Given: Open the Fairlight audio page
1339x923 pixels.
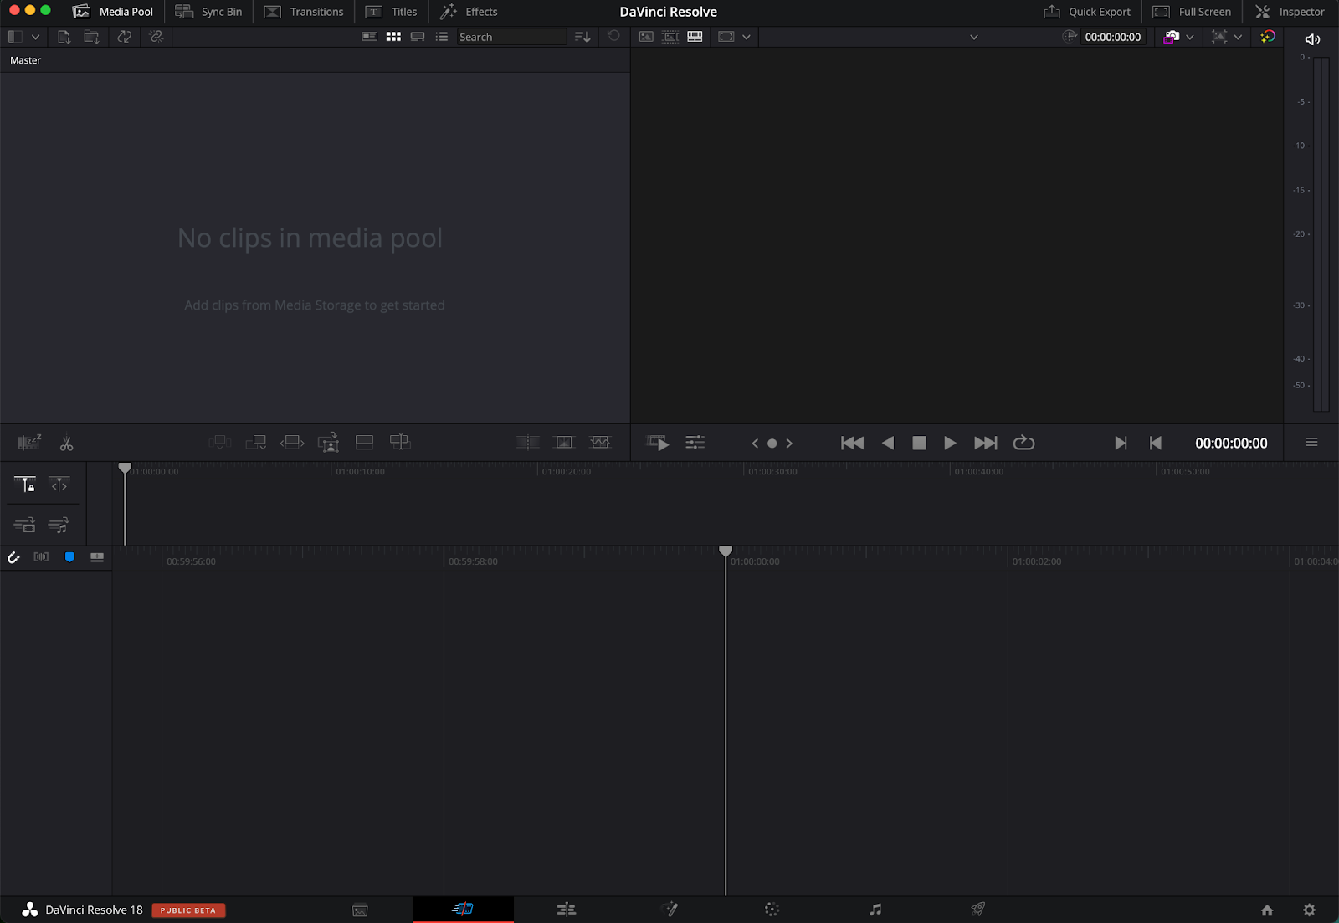Looking at the screenshot, I should [875, 909].
